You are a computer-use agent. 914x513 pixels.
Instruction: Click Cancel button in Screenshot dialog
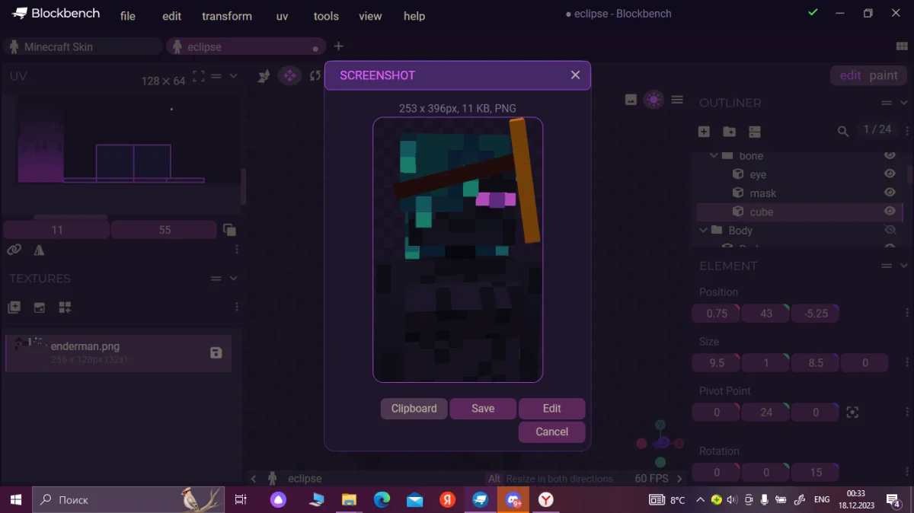(x=552, y=432)
